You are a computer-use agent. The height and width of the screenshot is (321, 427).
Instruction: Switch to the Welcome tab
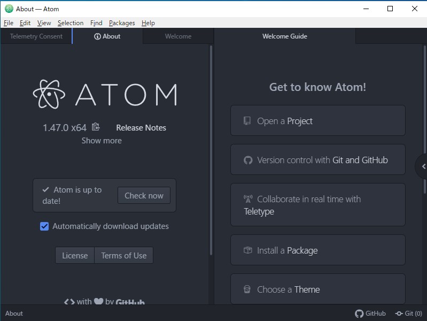point(178,36)
